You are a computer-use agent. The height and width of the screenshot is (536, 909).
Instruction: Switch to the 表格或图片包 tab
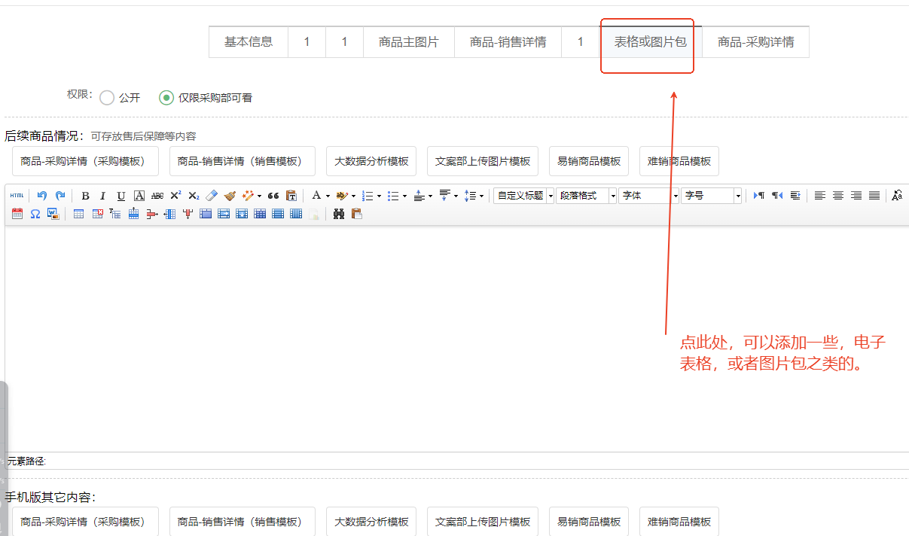click(650, 42)
